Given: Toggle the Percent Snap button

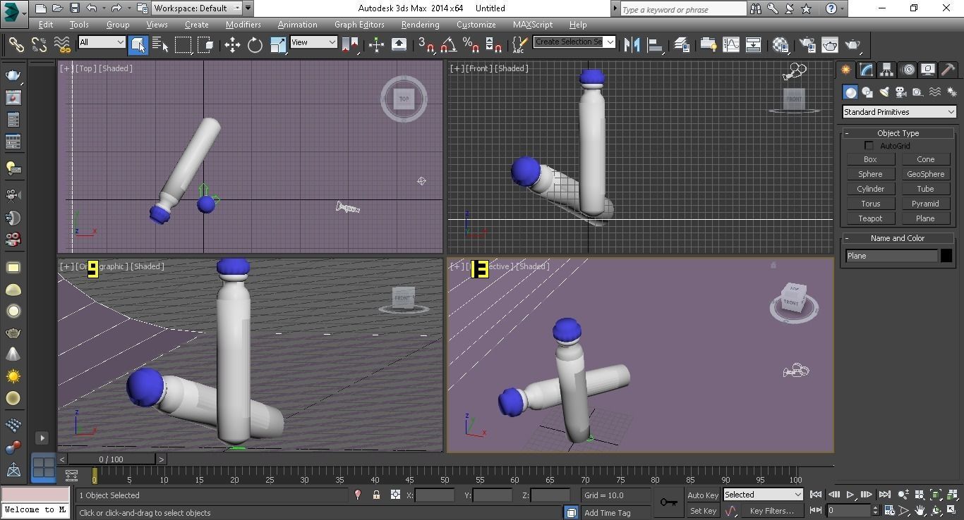Looking at the screenshot, I should point(471,45).
